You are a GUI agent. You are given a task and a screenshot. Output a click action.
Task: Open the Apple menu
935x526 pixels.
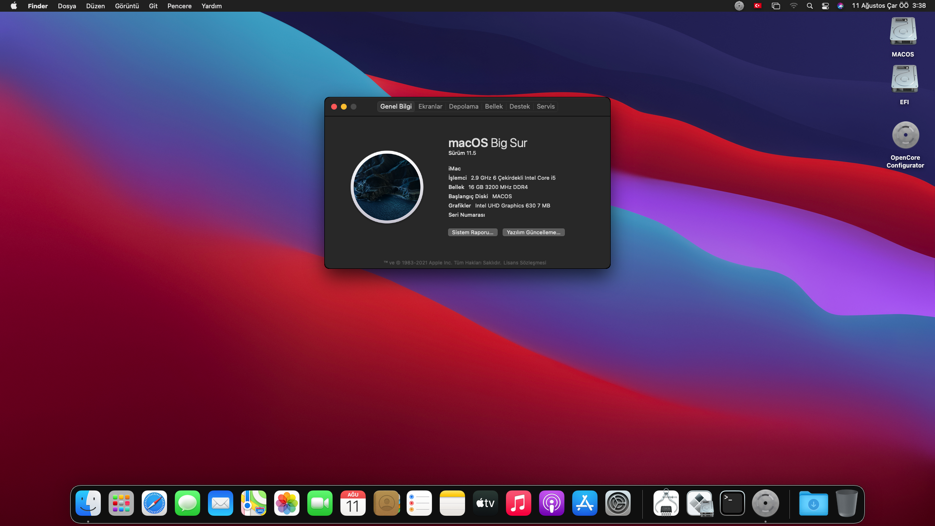[14, 6]
